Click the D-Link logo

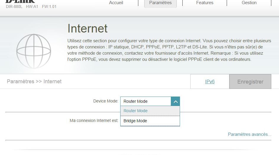coord(20,1)
